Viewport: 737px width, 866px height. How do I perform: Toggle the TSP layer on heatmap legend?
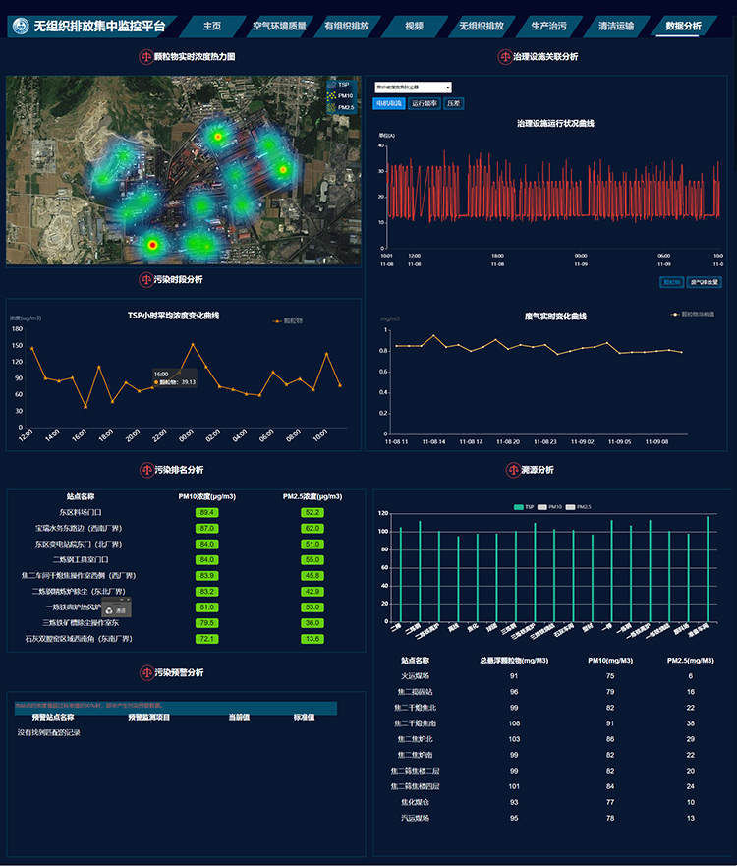click(339, 85)
